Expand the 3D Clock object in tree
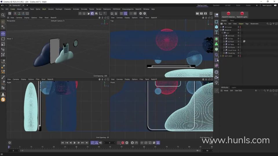Viewport: 278px width, 156px height. click(224, 36)
